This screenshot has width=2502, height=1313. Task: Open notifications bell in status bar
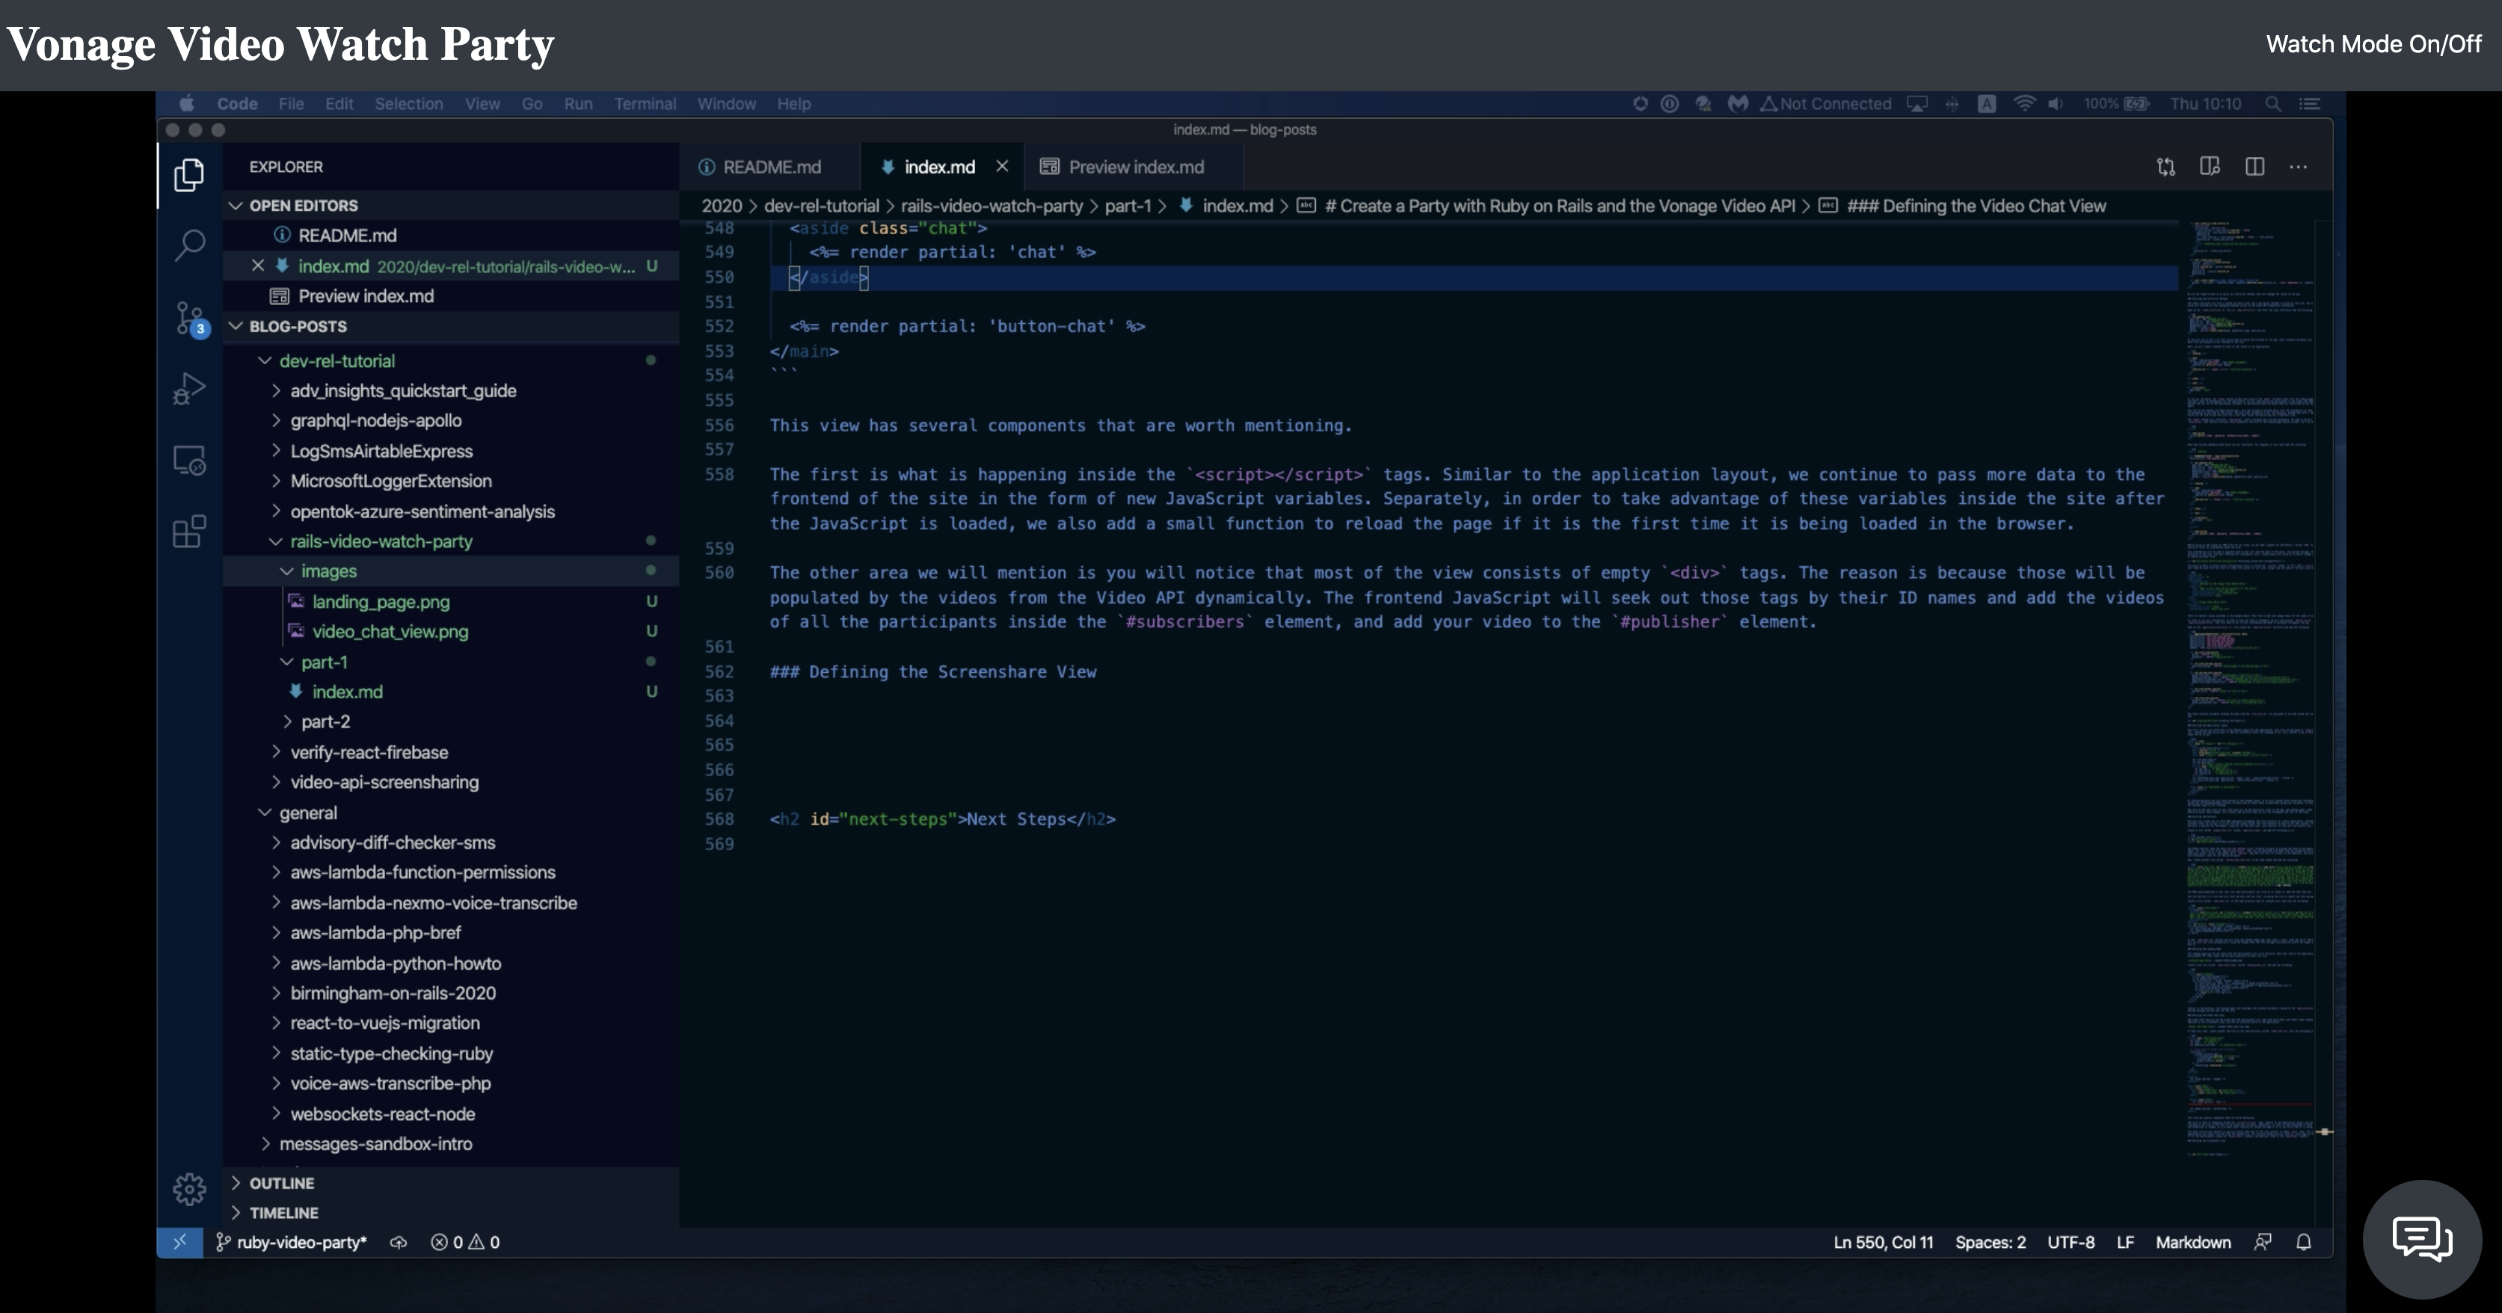pyautogui.click(x=2303, y=1242)
